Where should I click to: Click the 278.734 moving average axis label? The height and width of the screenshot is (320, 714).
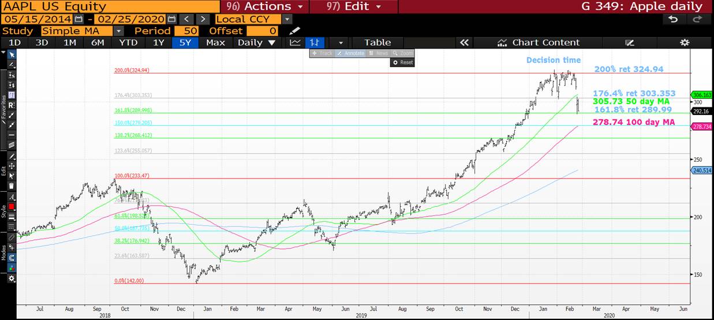tap(702, 126)
